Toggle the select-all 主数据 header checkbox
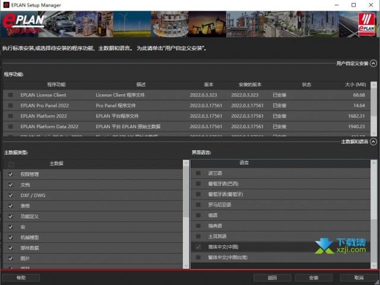 pyautogui.click(x=11, y=164)
